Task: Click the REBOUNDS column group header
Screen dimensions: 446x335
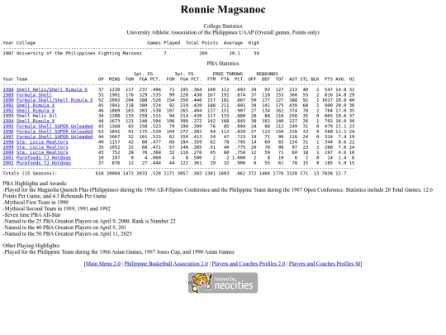Action: click(x=267, y=74)
